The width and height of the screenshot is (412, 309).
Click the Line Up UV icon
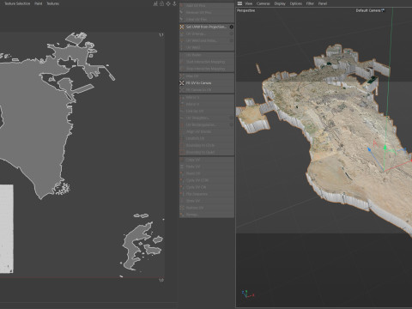click(x=182, y=111)
